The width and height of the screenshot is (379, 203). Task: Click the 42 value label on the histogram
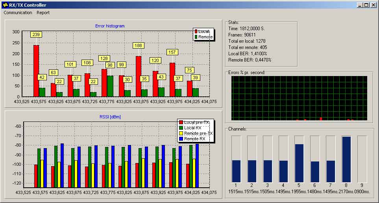pyautogui.click(x=42, y=77)
